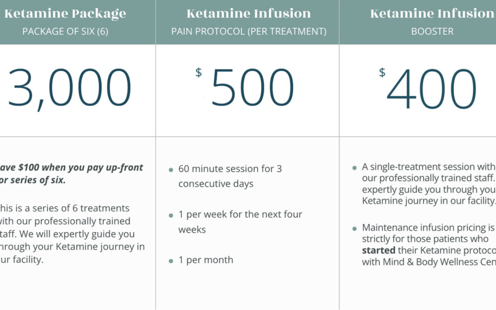Select the PACKAGE OF SIX (6) subtitle
Image resolution: width=496 pixels, height=310 pixels.
(x=65, y=31)
